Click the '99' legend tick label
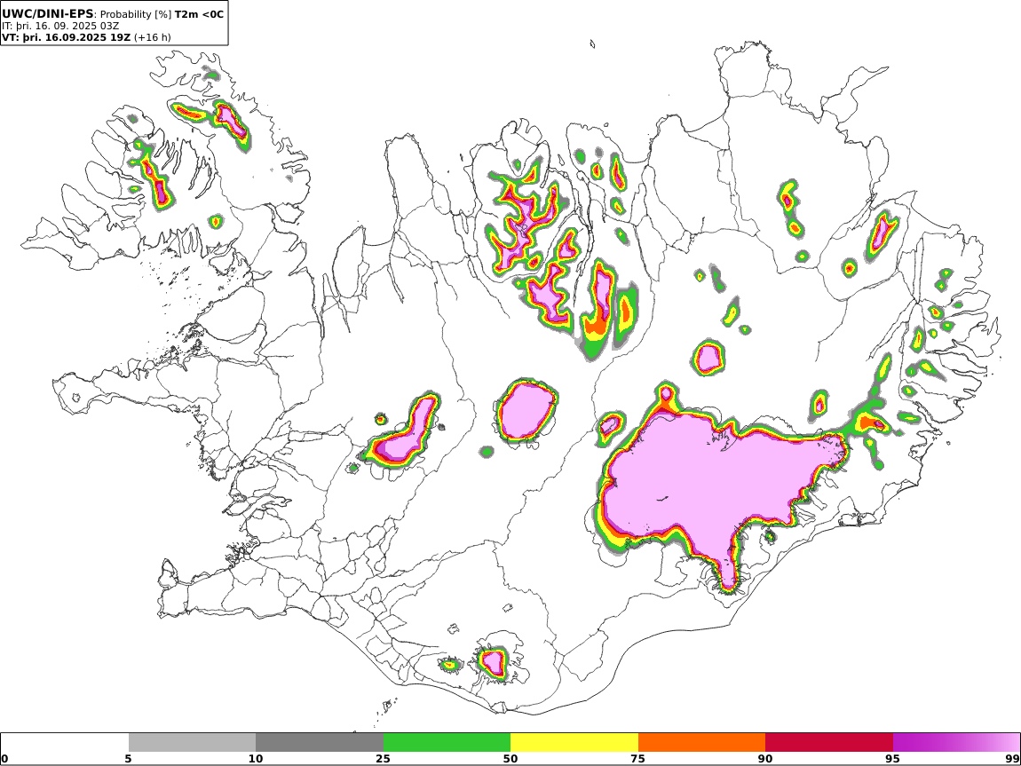This screenshot has width=1021, height=766. click(x=1012, y=759)
